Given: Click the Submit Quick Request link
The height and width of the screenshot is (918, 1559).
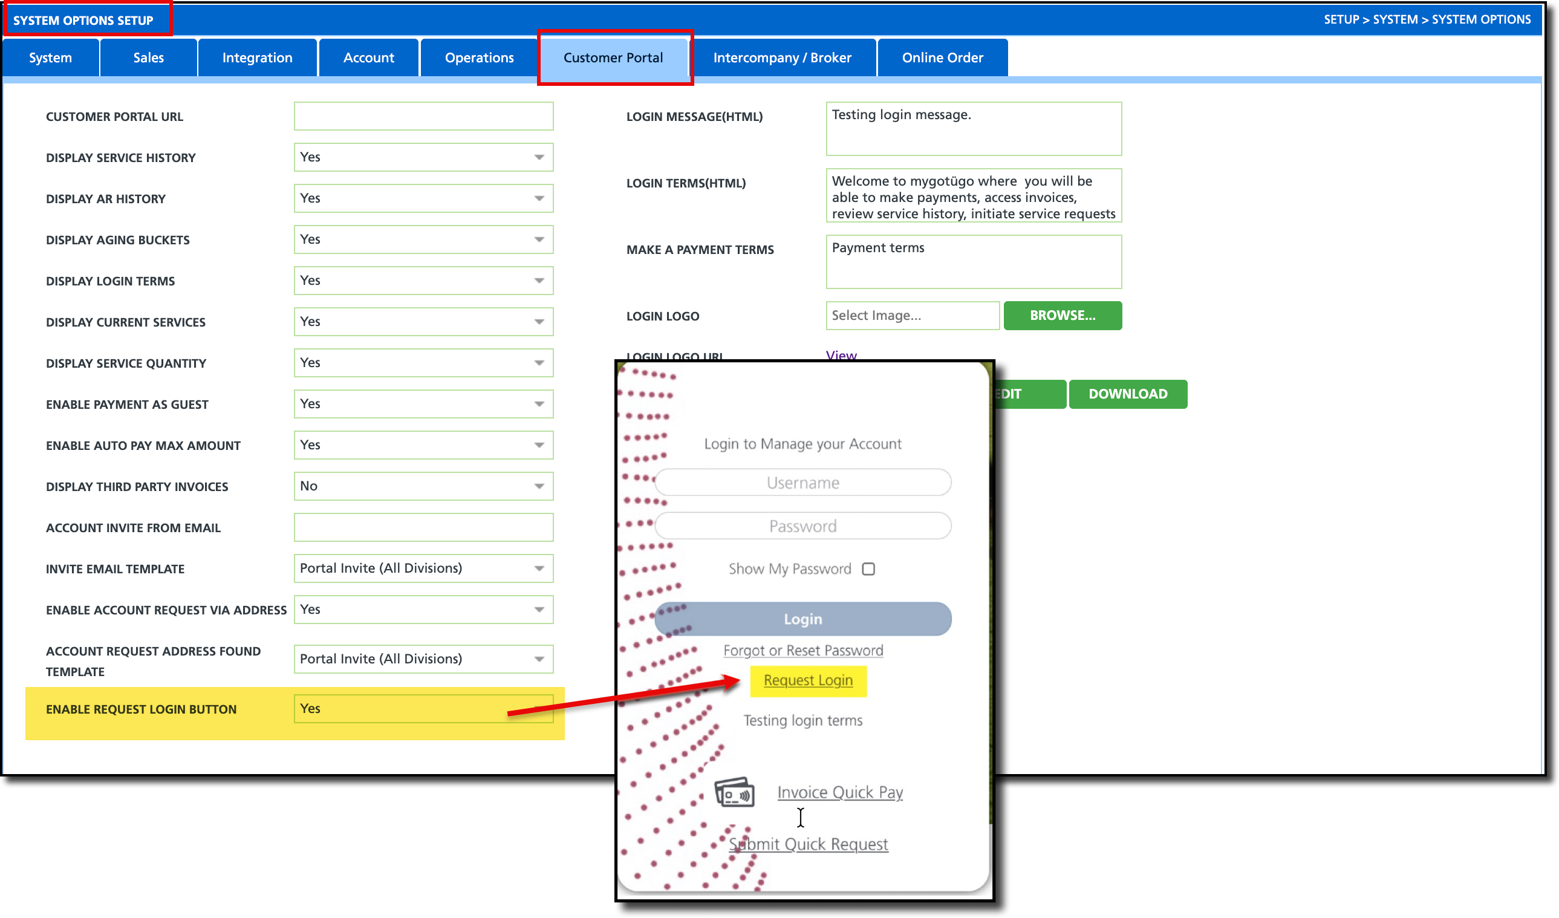Looking at the screenshot, I should click(x=807, y=844).
